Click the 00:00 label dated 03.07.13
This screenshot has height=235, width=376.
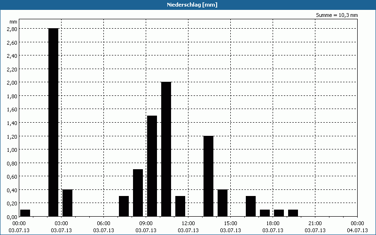19,224
